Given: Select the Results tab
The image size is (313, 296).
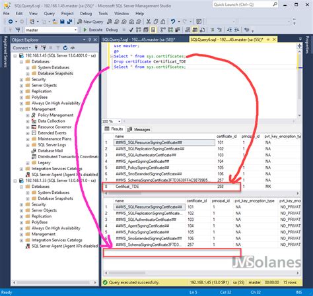Looking at the screenshot, I should click(x=114, y=129).
